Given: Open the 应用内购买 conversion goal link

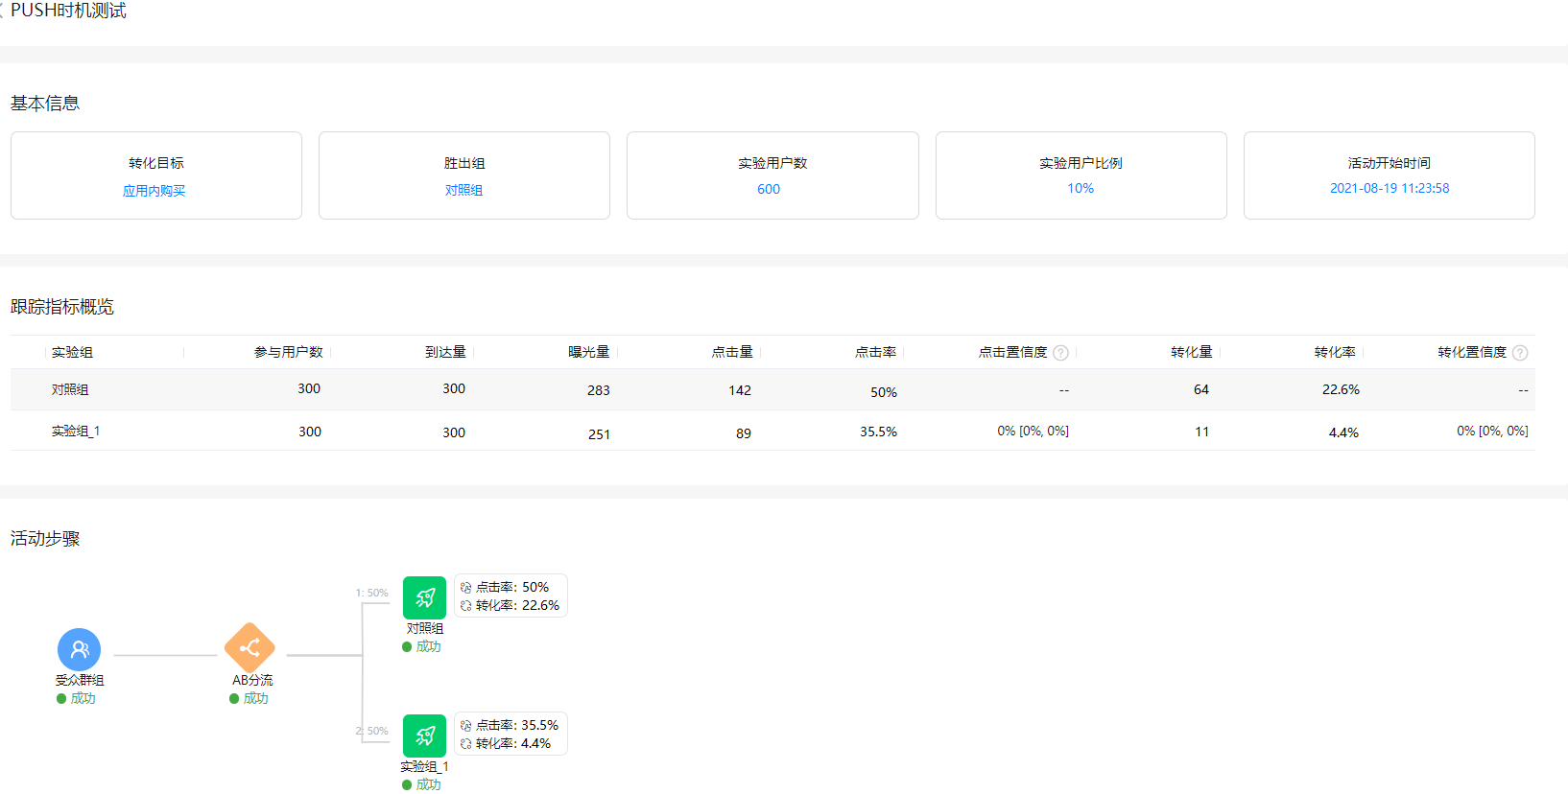Looking at the screenshot, I should tap(154, 191).
